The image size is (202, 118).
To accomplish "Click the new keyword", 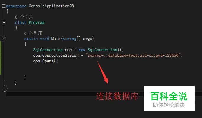I will click(82, 50).
